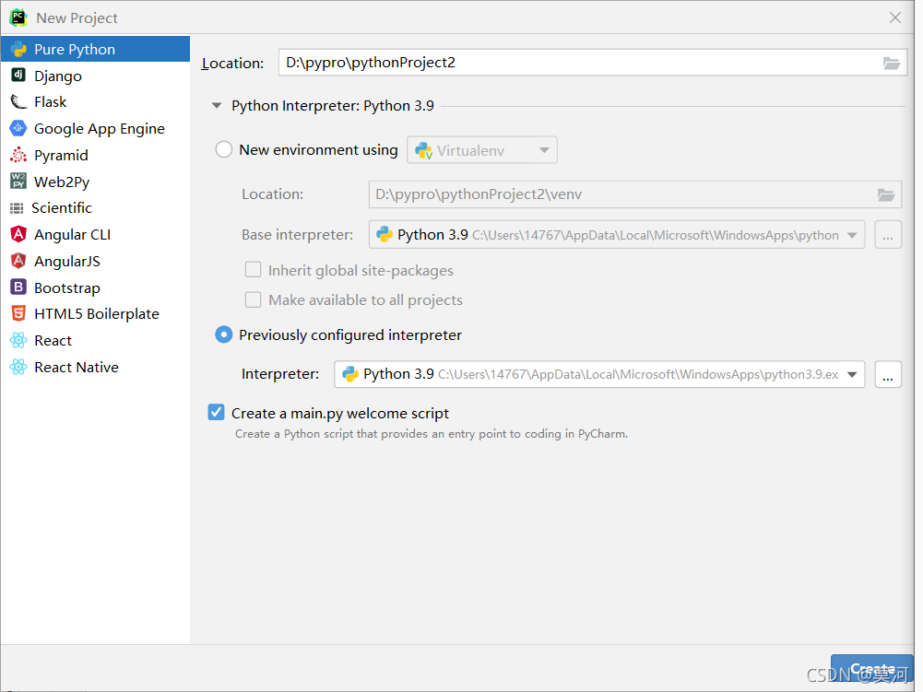This screenshot has height=692, width=923.
Task: Click the PyCharm logo in the title bar
Action: pos(18,18)
